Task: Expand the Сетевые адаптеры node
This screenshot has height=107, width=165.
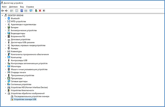Action: coord(5,81)
